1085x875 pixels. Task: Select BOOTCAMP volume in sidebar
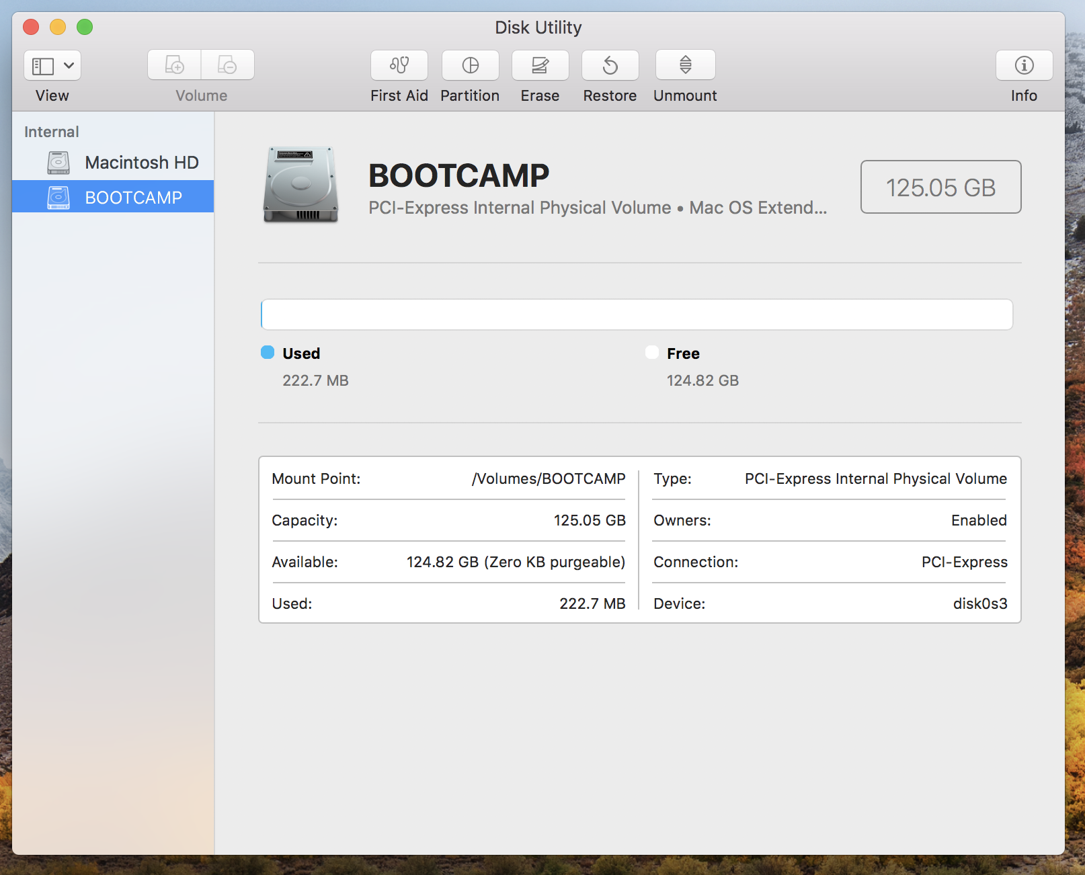click(113, 197)
